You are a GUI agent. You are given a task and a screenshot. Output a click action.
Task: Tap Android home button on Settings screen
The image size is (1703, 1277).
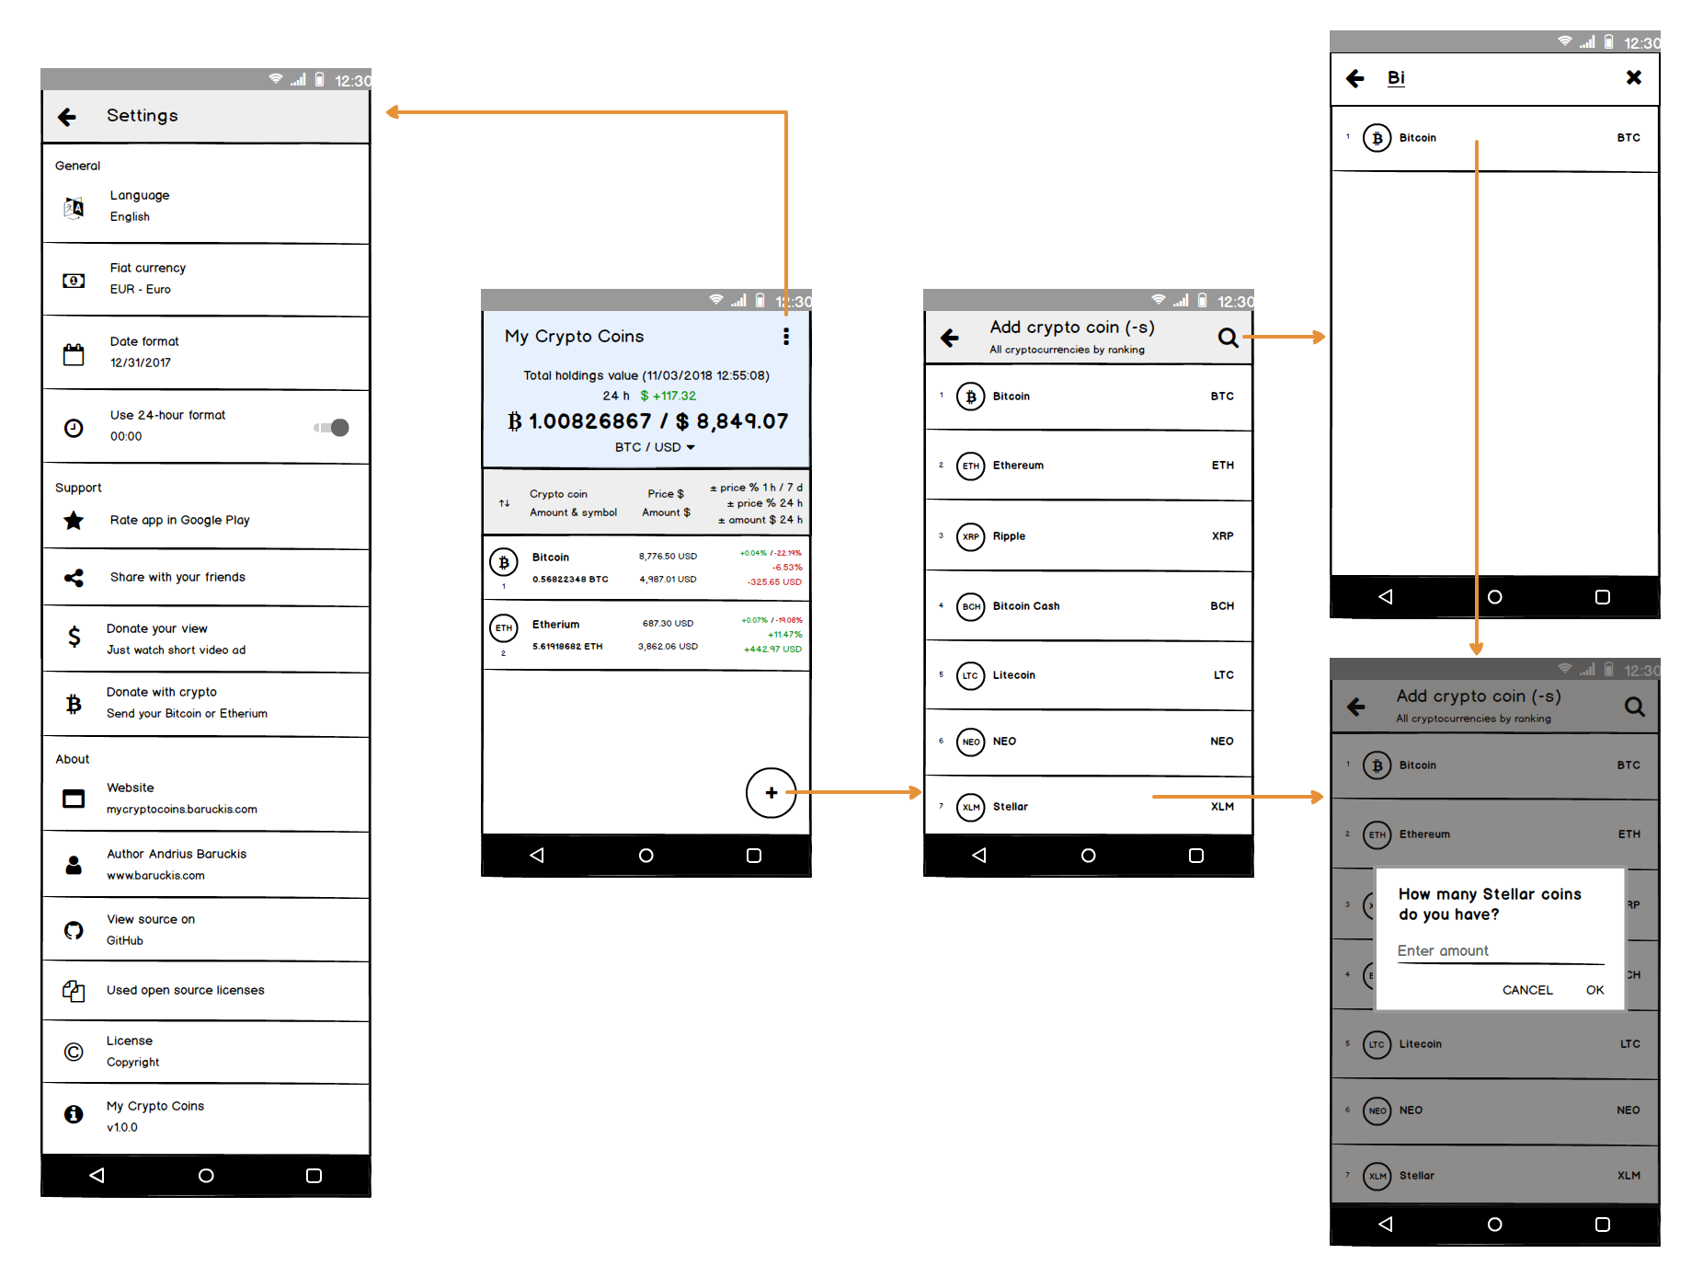coord(206,1176)
